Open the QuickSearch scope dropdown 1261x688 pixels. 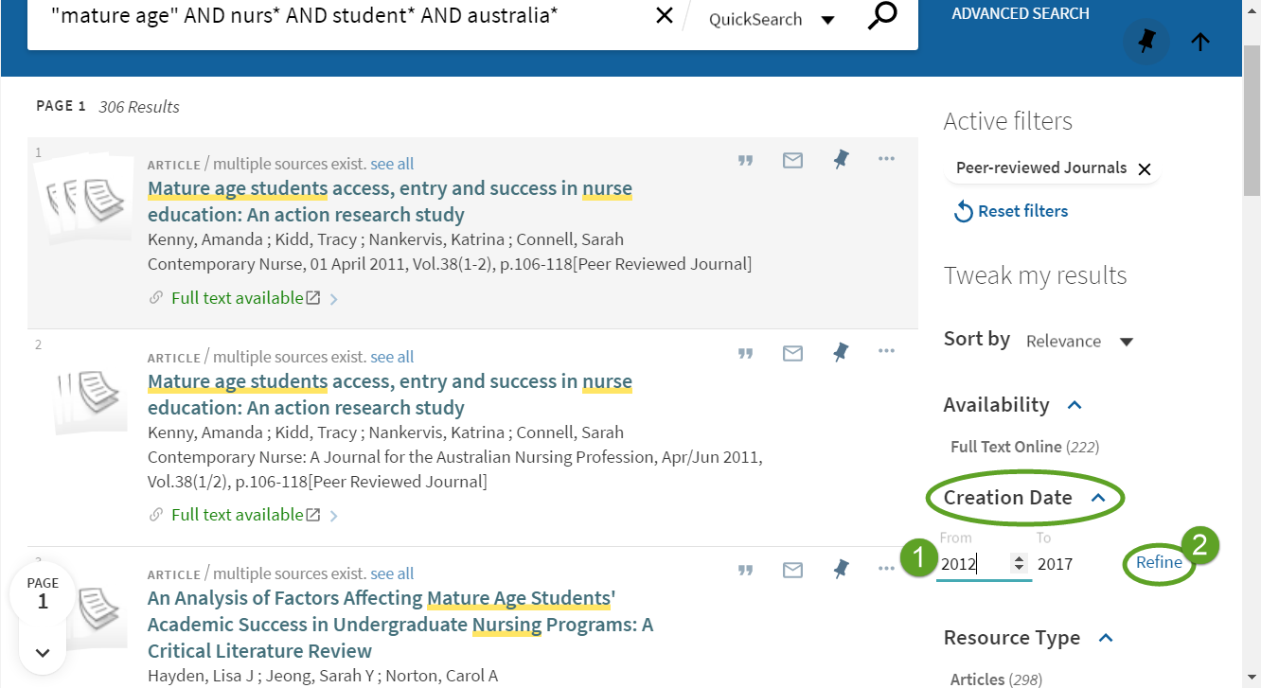coord(827,18)
